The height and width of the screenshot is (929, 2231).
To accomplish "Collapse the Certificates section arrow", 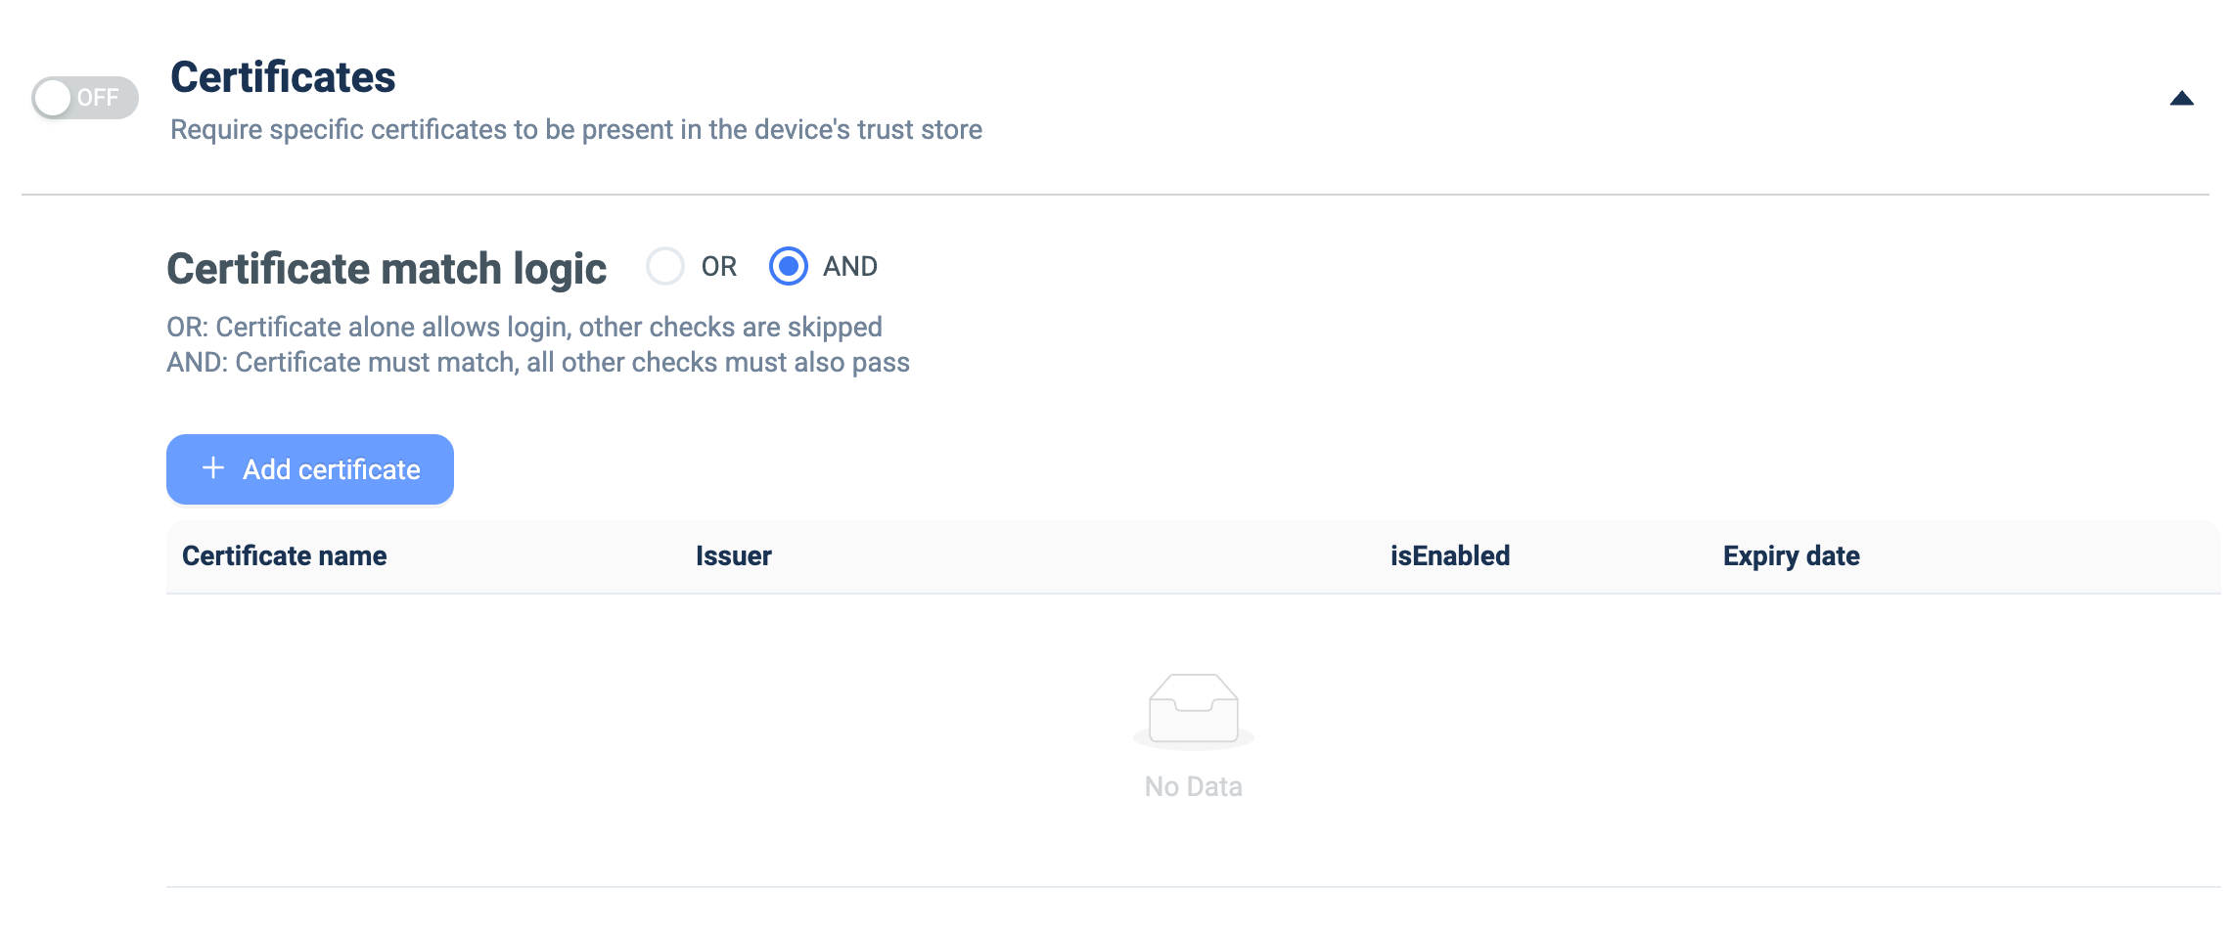I will coord(2182,98).
